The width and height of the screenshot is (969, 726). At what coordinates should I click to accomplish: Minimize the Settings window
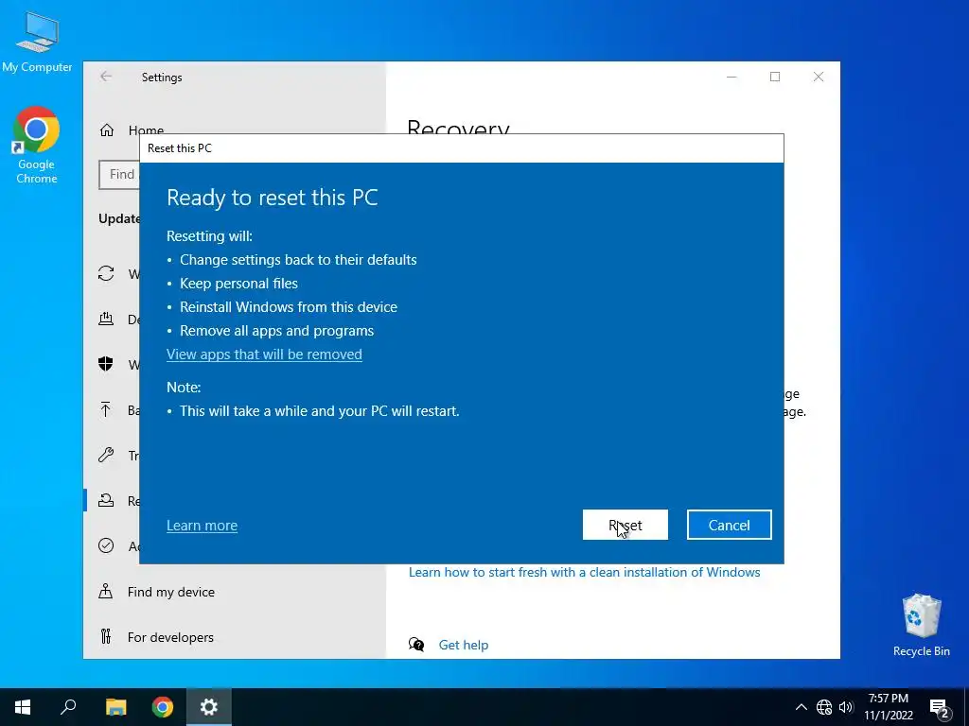pos(731,78)
